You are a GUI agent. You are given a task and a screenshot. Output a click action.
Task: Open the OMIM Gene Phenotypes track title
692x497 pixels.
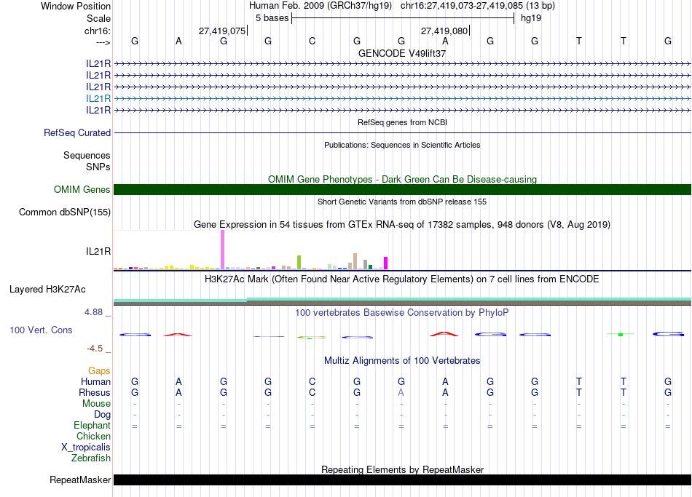click(402, 180)
